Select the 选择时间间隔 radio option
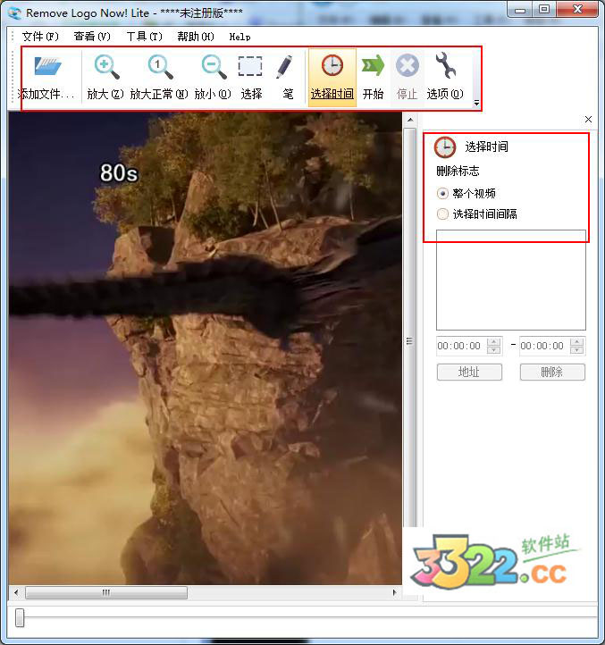 tap(442, 214)
